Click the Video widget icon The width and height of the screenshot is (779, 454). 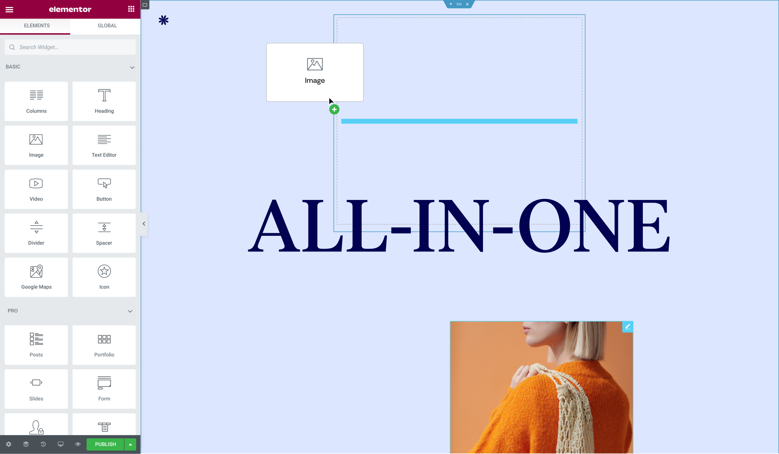point(36,189)
